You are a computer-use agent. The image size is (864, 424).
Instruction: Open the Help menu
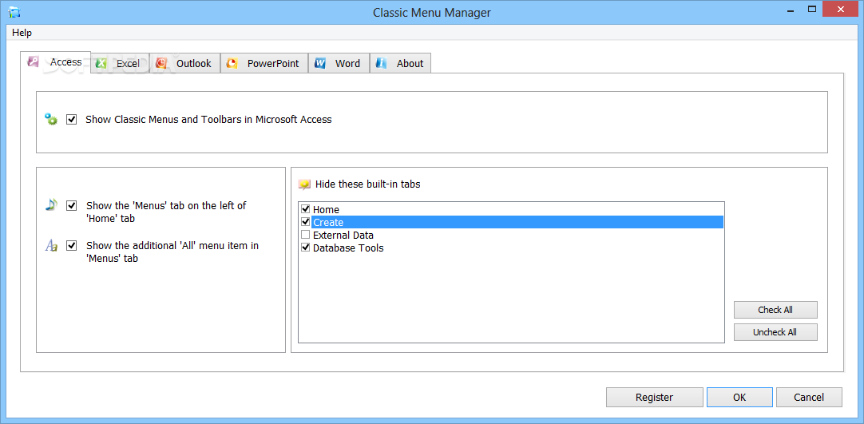tap(22, 33)
